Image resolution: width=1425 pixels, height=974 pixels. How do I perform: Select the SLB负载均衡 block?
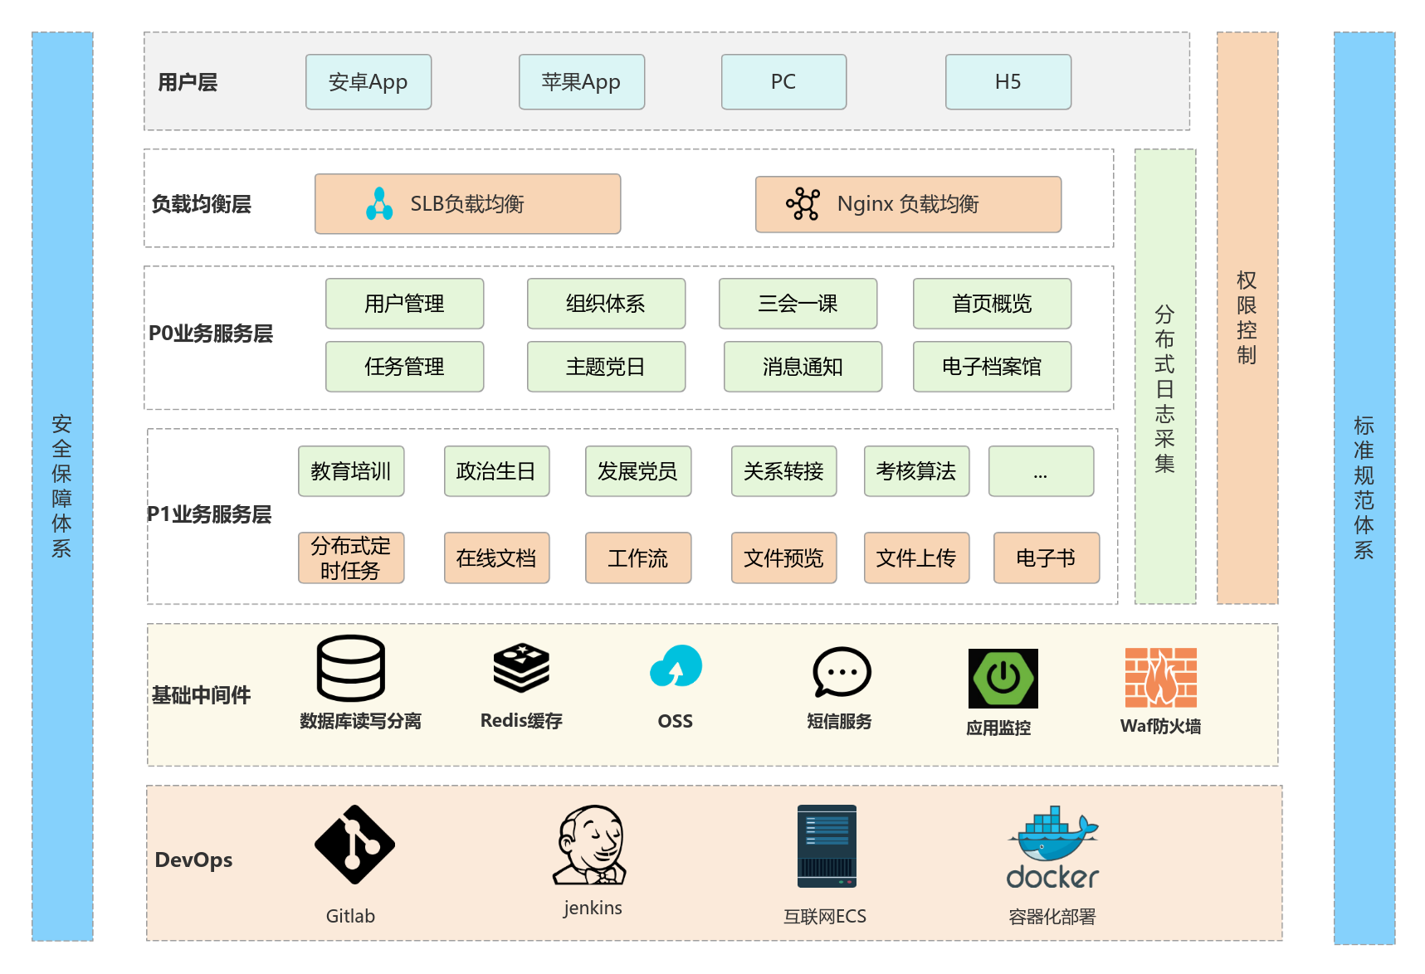coord(468,204)
